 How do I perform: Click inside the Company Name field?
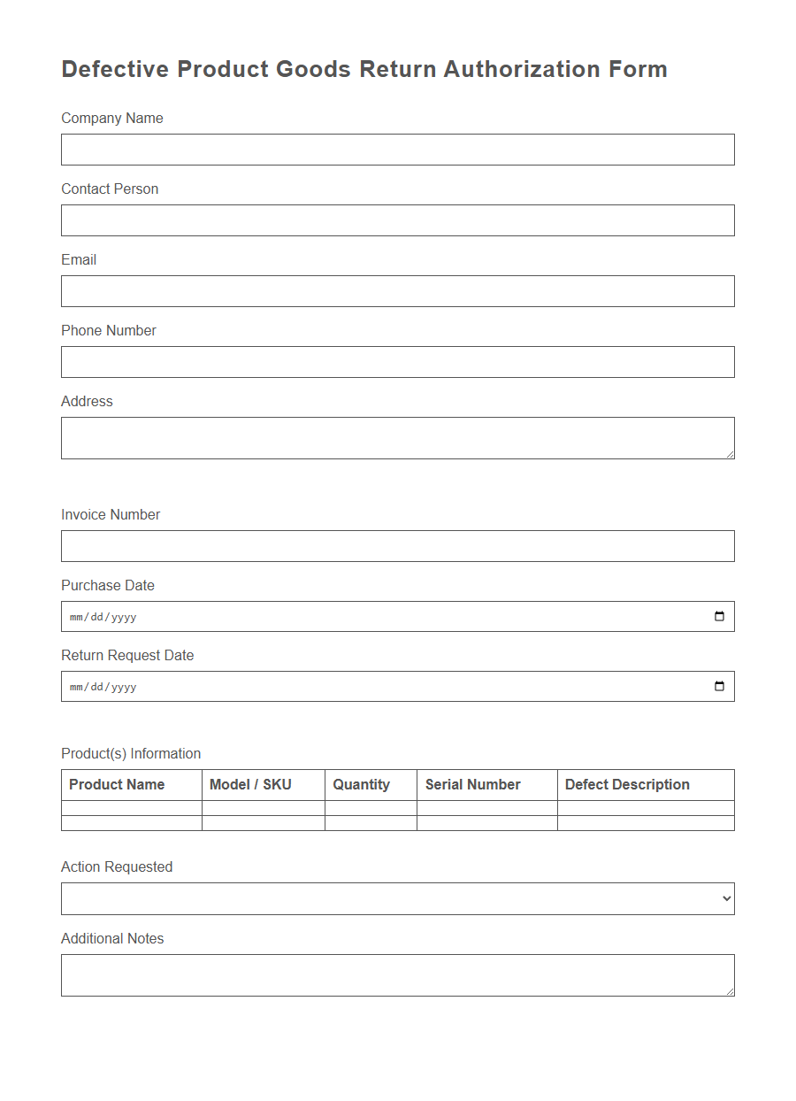pyautogui.click(x=398, y=149)
